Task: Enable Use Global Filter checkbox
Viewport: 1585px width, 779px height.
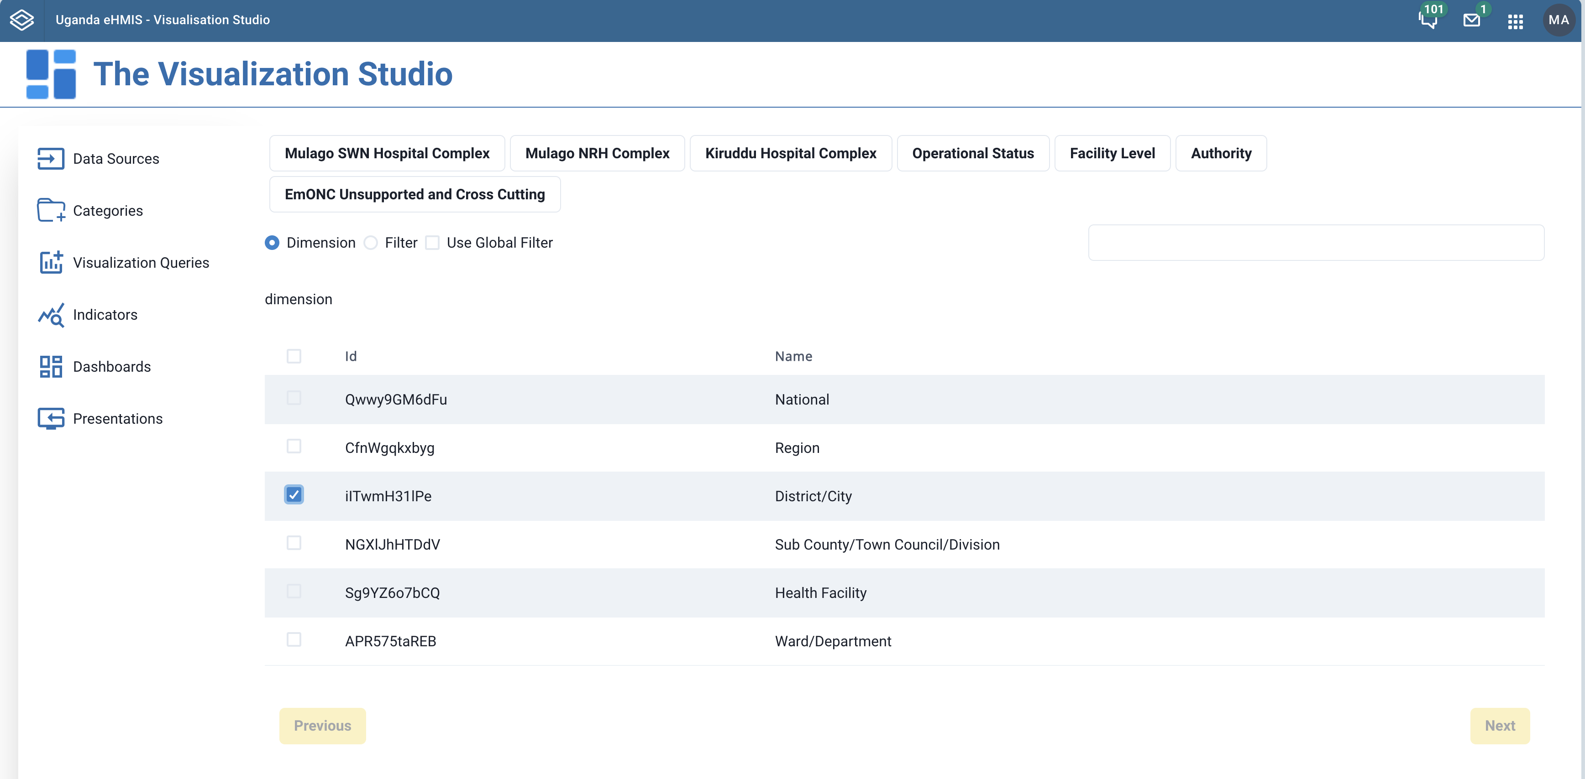Action: [x=433, y=243]
